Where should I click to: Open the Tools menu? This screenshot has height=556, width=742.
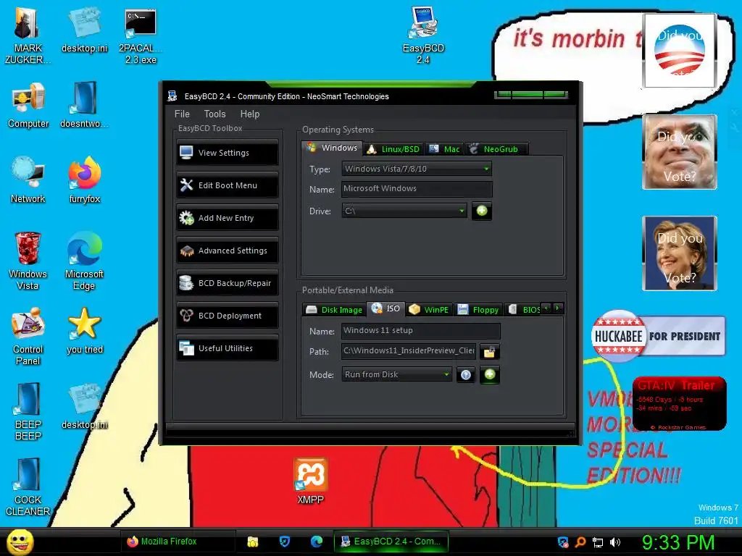click(214, 114)
